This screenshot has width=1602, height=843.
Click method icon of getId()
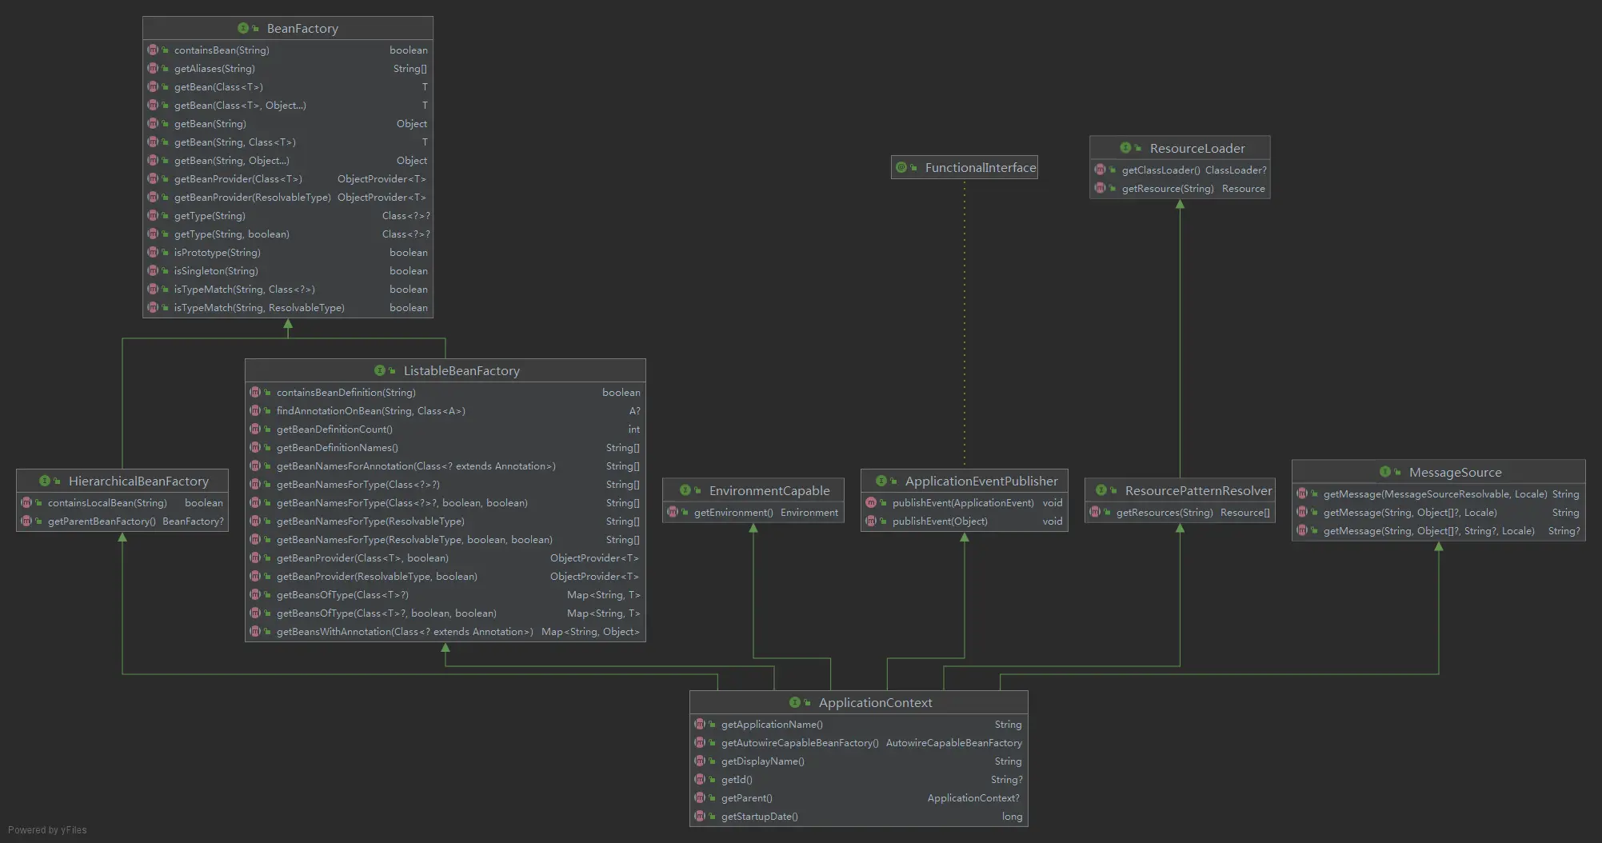pos(700,779)
